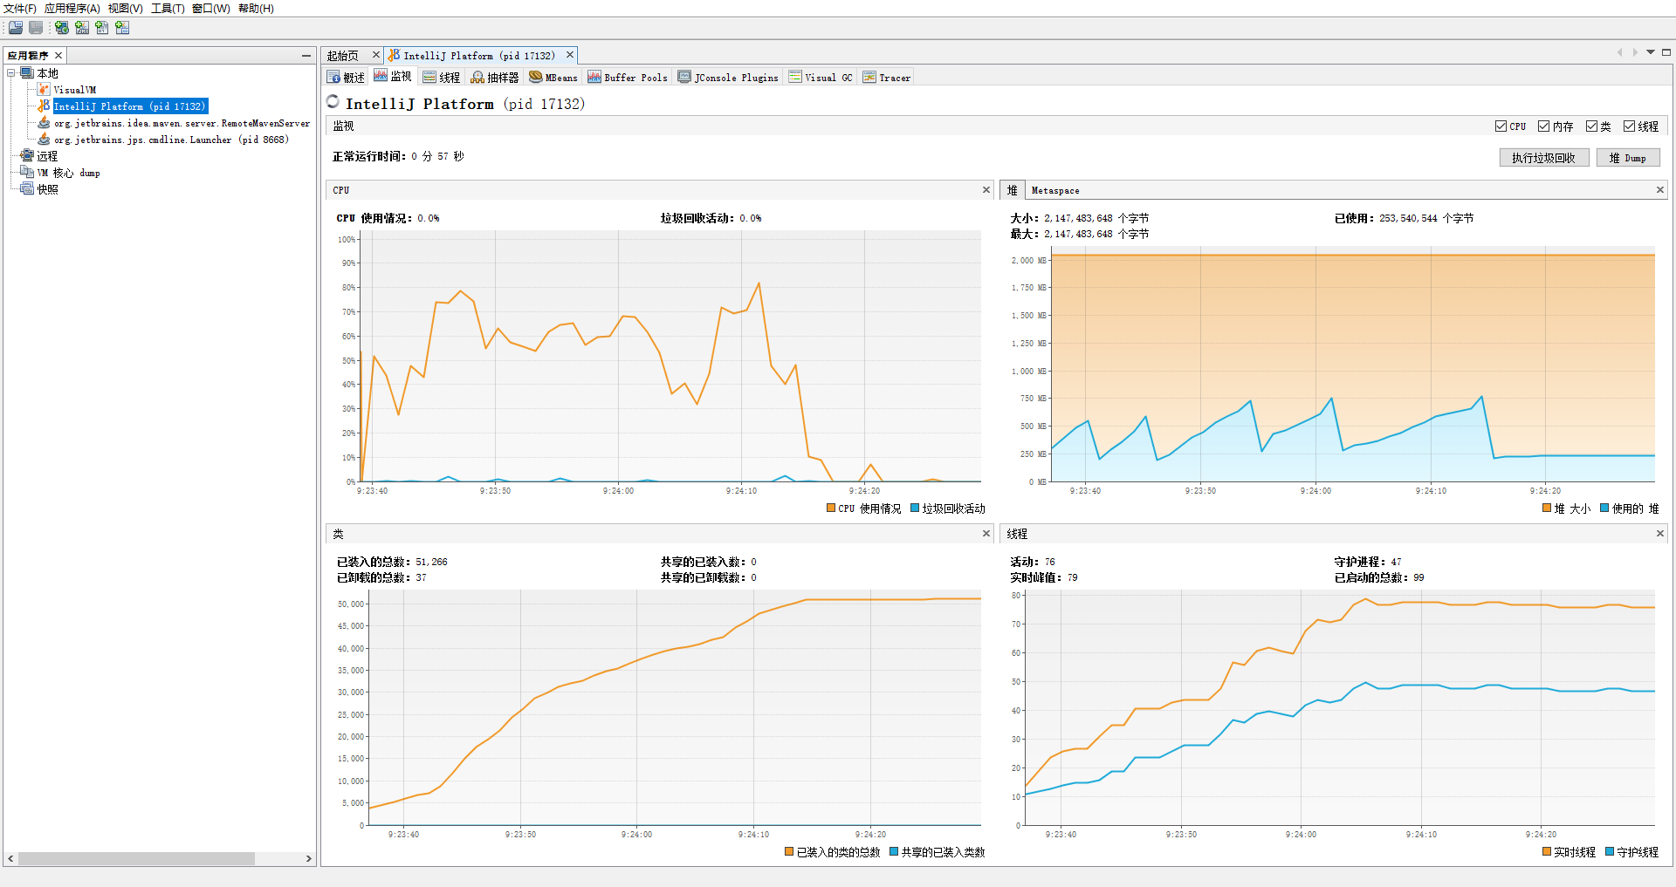Screen dimensions: 1676x887
Task: Click the Visual GC tab icon
Action: tap(795, 77)
